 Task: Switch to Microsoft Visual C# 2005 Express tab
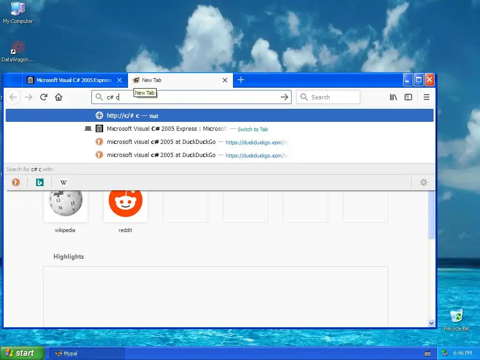[75, 80]
